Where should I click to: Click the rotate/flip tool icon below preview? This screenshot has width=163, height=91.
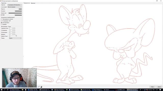click(38, 87)
